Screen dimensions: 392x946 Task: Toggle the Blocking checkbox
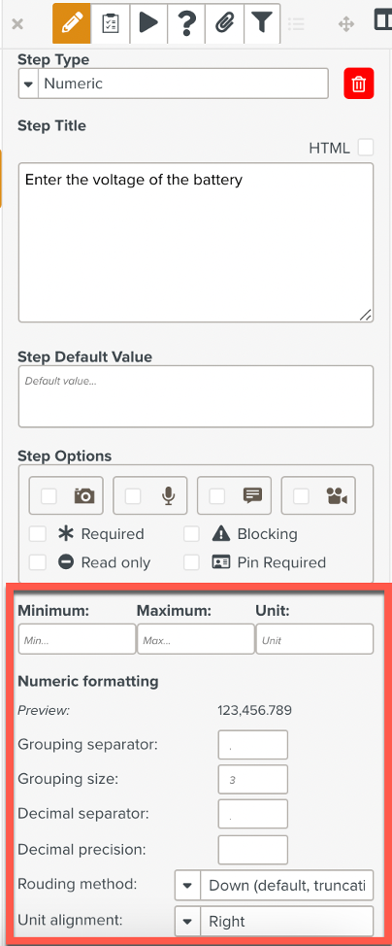pyautogui.click(x=192, y=534)
